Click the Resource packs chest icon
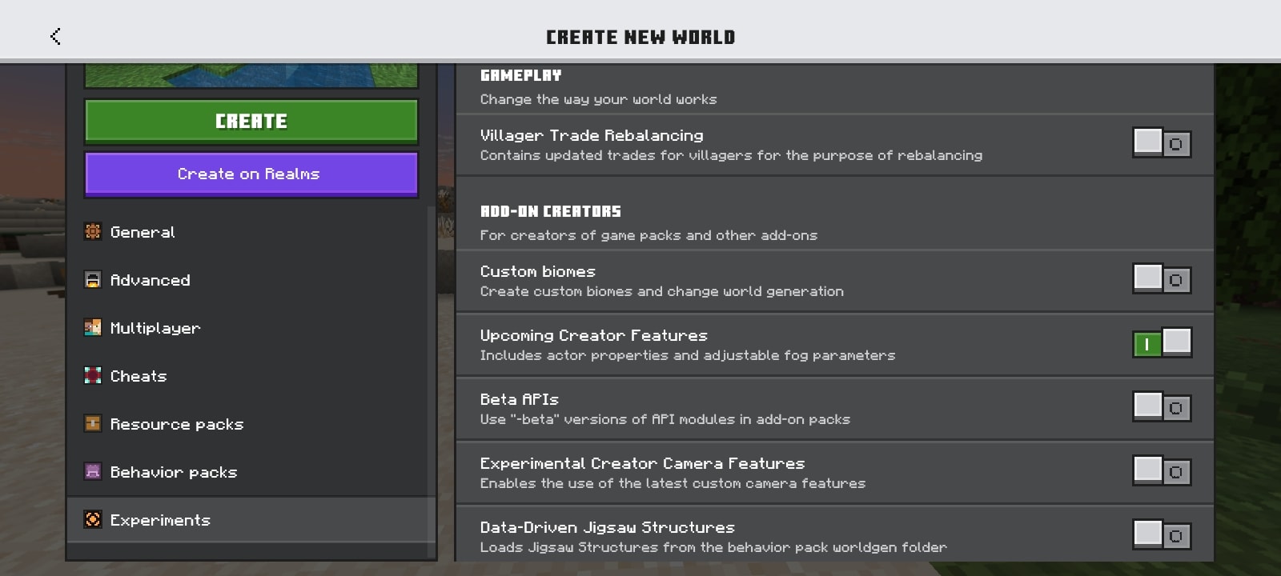 pyautogui.click(x=93, y=424)
